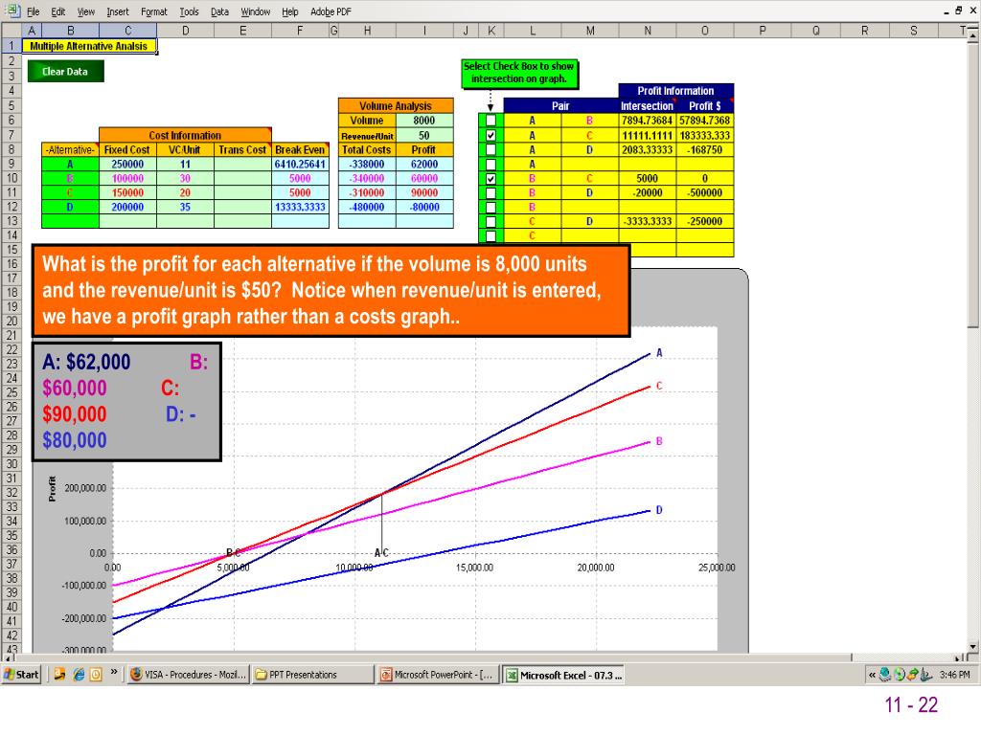Click the Select Check Box instruction label
981x735 pixels.
pos(518,73)
